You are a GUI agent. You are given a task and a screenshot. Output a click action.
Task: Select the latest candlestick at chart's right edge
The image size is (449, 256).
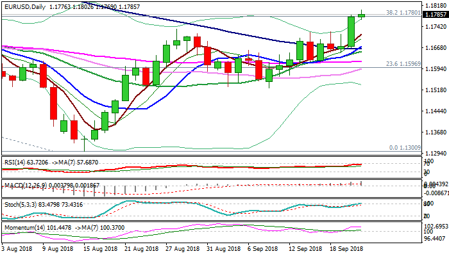point(362,15)
